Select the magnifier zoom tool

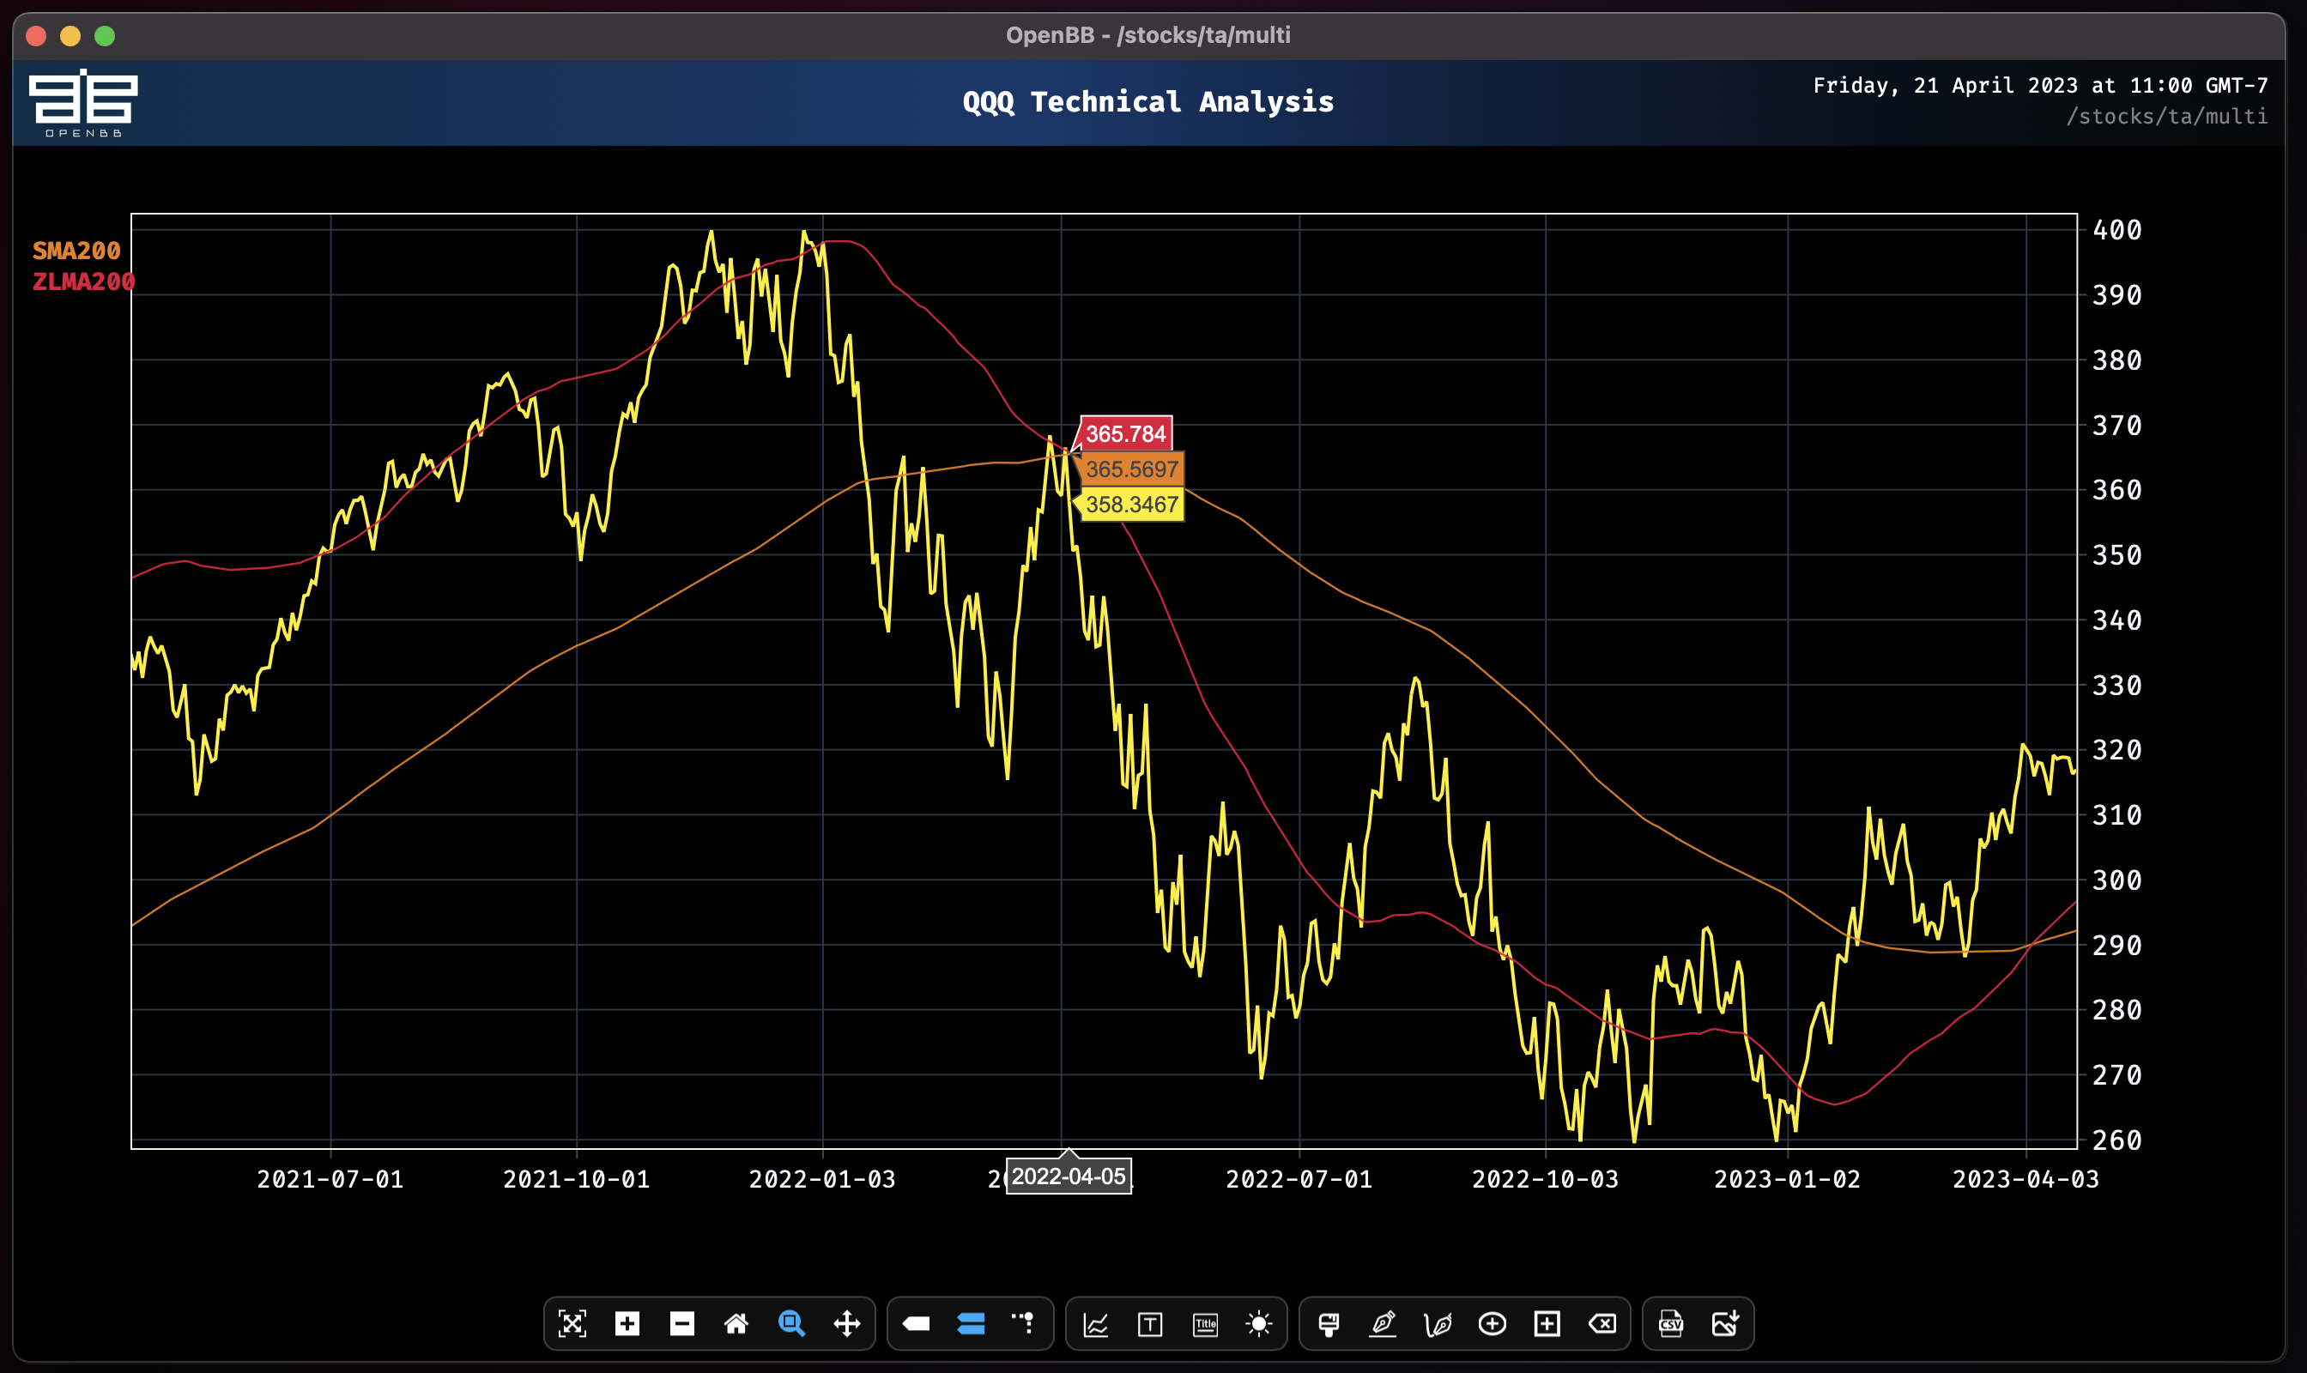[791, 1324]
